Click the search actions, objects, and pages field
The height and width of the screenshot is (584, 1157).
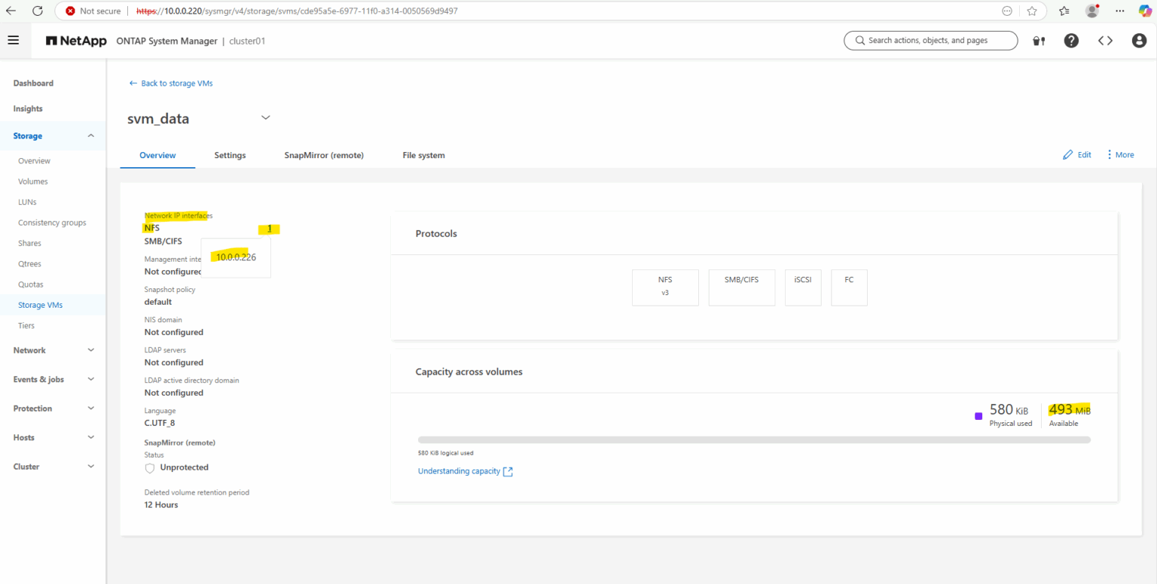coord(931,41)
